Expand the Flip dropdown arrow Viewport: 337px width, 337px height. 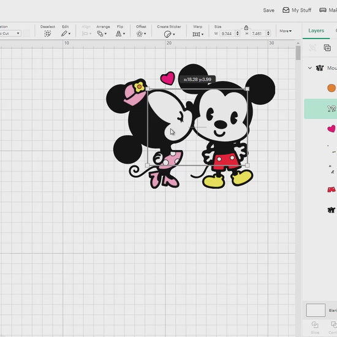click(x=124, y=34)
